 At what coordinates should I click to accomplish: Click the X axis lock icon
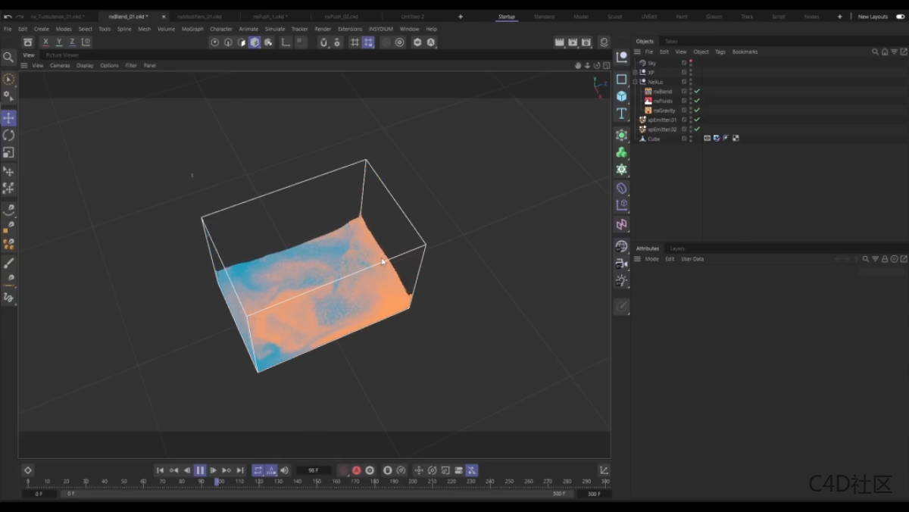pyautogui.click(x=45, y=42)
